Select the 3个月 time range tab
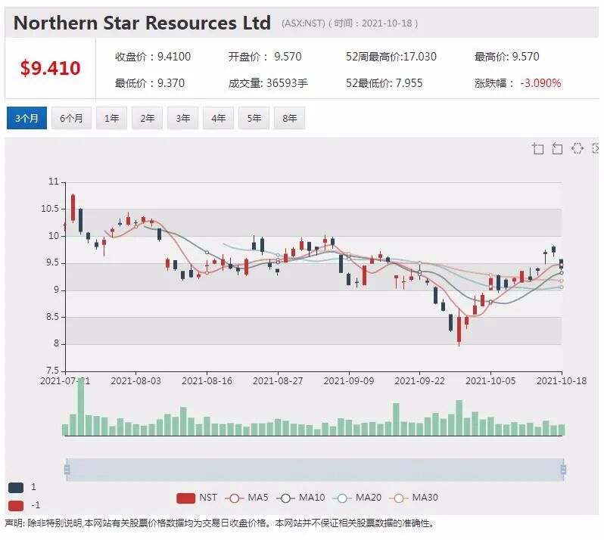Viewport: 604px width, 540px height. (x=26, y=118)
